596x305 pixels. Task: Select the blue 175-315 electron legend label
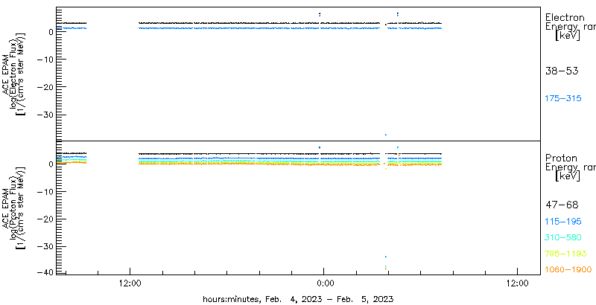(563, 99)
